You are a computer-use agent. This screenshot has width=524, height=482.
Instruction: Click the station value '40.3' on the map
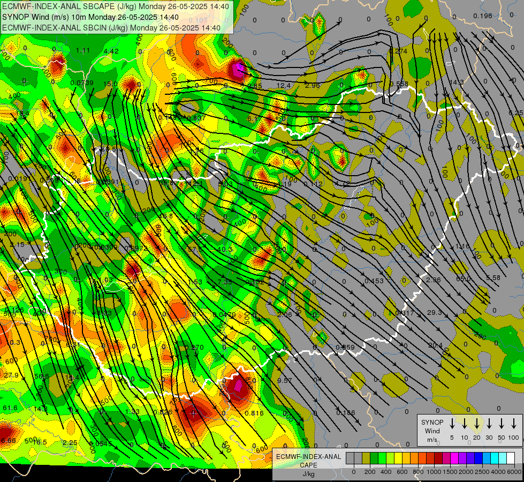(225, 249)
